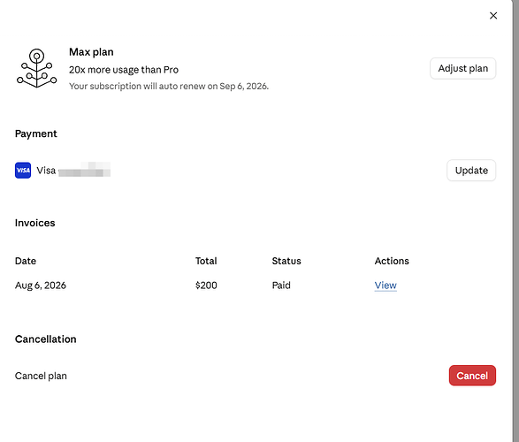Click the Payment section heading
The width and height of the screenshot is (519, 442).
[36, 133]
